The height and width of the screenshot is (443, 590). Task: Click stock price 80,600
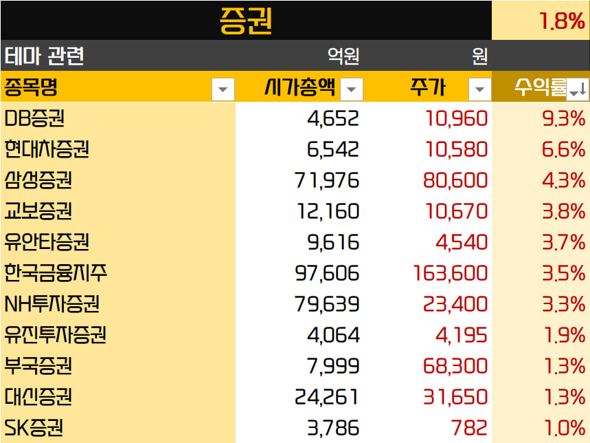coord(455,180)
